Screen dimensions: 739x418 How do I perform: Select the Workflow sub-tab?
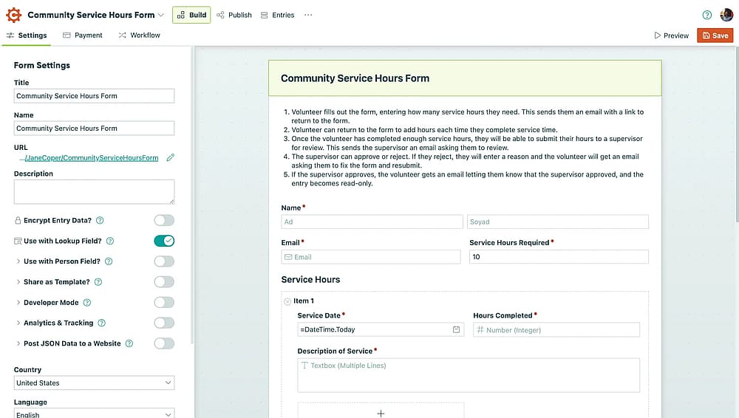pyautogui.click(x=139, y=35)
